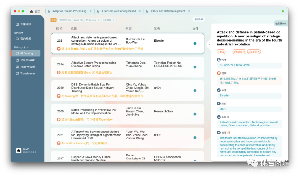Click note icon under TensorFlow Serving-based Method
This screenshot has height=176, width=299.
pos(58,143)
